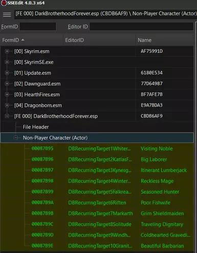
Task: Click the Traveling Dignitary name cell
Action: (162, 224)
